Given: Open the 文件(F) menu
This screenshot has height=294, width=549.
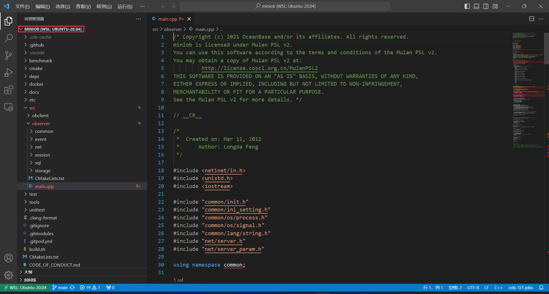Looking at the screenshot, I should tap(22, 6).
